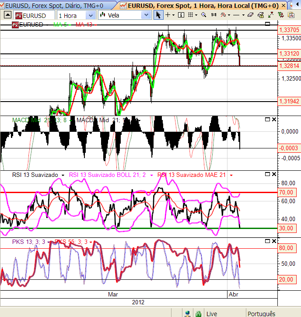Click the green padlock status icon
301x317 pixels.
198,313
